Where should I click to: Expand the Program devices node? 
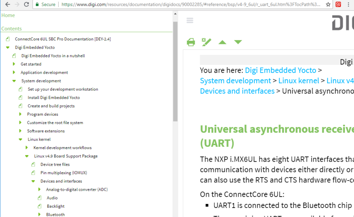click(20, 114)
